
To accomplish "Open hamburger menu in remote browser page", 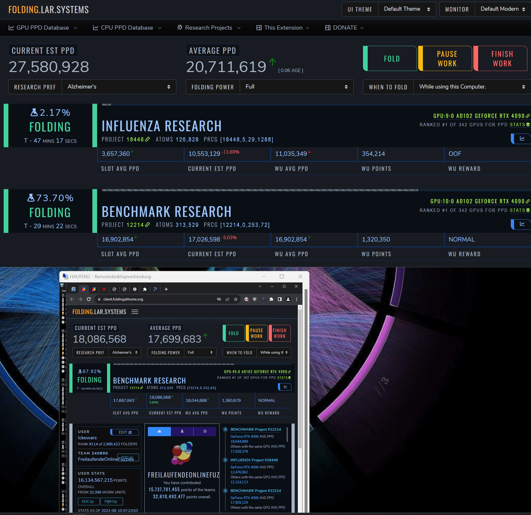I will point(135,312).
